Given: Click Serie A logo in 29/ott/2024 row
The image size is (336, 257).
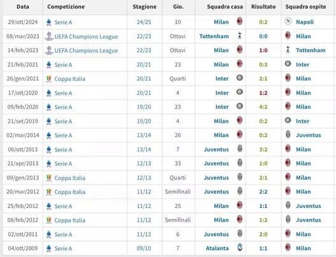Looking at the screenshot, I should pos(49,22).
